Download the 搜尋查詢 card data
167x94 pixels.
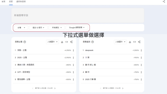point(130,42)
